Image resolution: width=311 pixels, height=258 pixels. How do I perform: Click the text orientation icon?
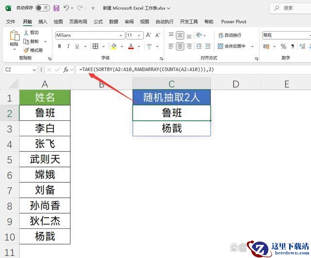click(x=199, y=35)
